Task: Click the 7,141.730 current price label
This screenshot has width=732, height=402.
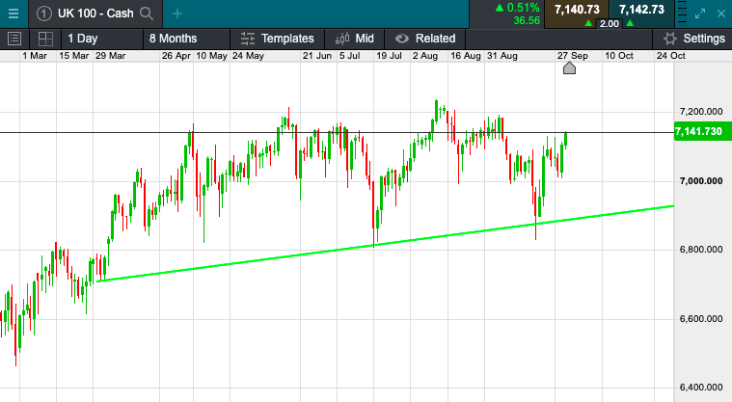Action: pyautogui.click(x=703, y=132)
